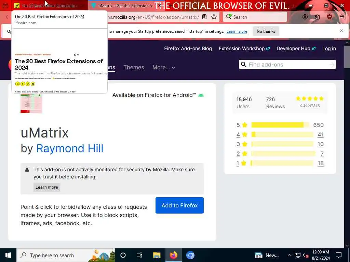Bookmark this page with the star icon

(214, 17)
